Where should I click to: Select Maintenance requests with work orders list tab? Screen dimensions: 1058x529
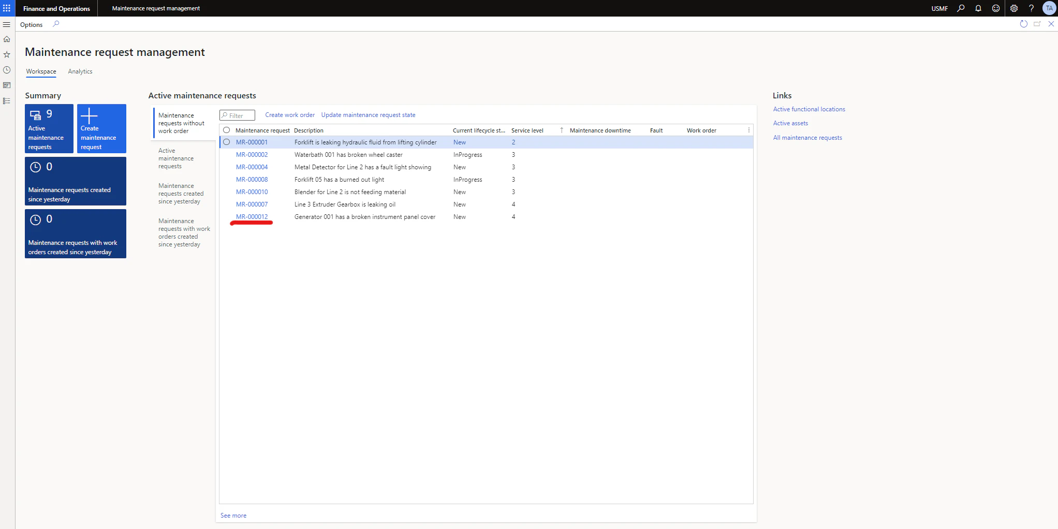[184, 232]
